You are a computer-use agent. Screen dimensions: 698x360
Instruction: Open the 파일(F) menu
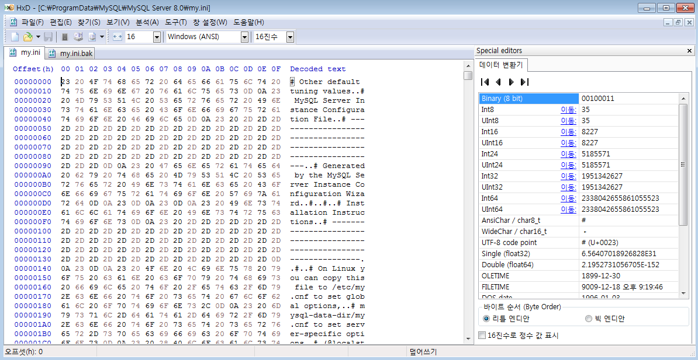[x=33, y=22]
